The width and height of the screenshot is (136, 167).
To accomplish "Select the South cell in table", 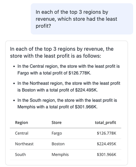I will click(x=20, y=154).
